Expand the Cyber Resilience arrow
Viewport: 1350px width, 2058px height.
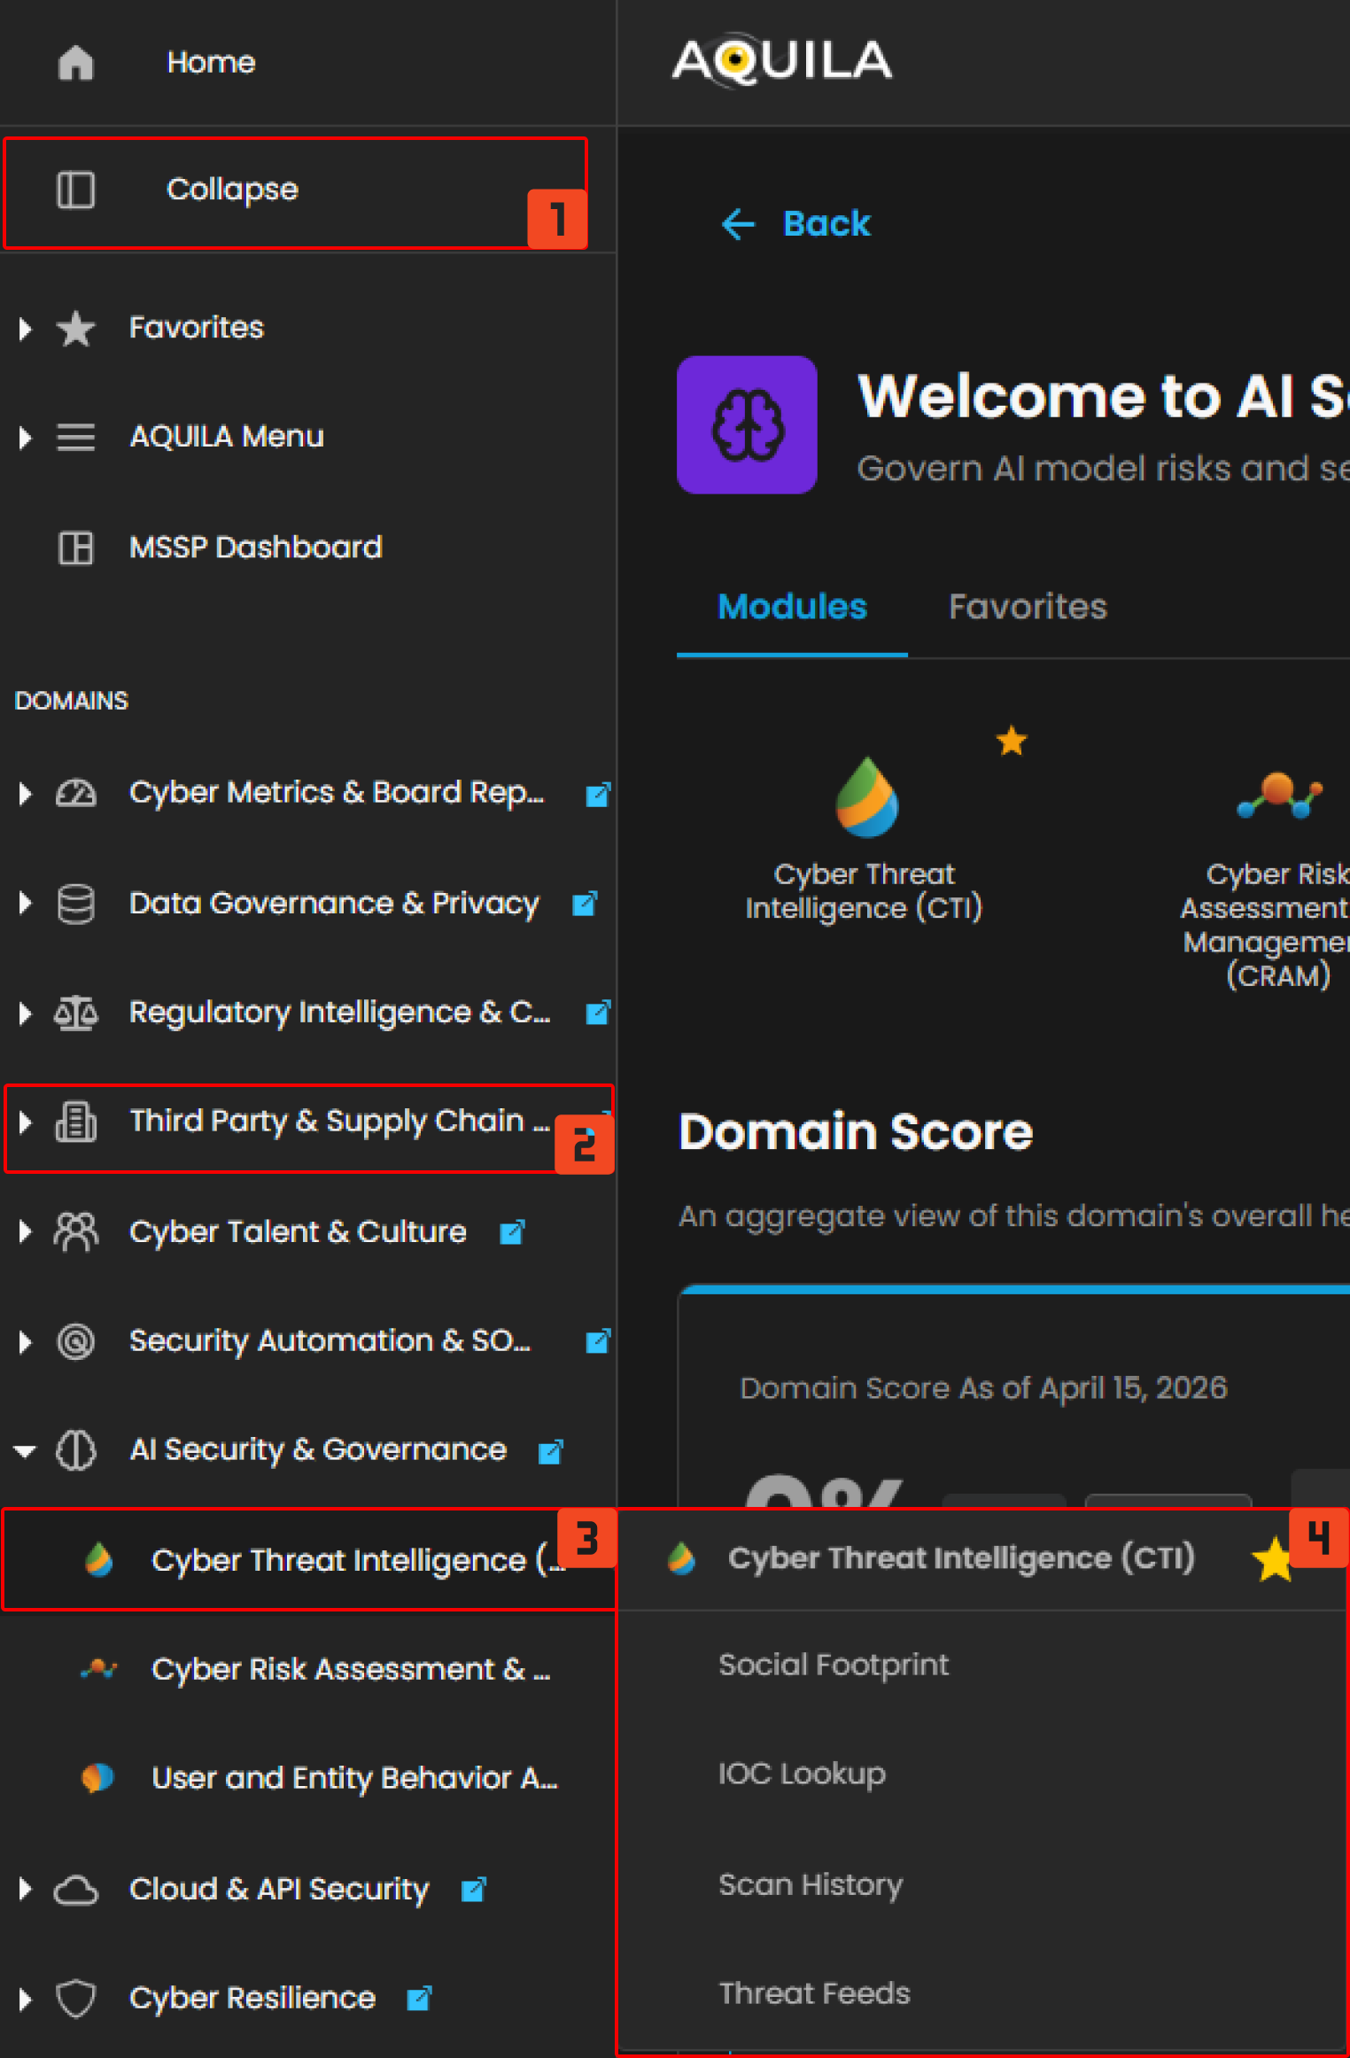[x=25, y=1999]
